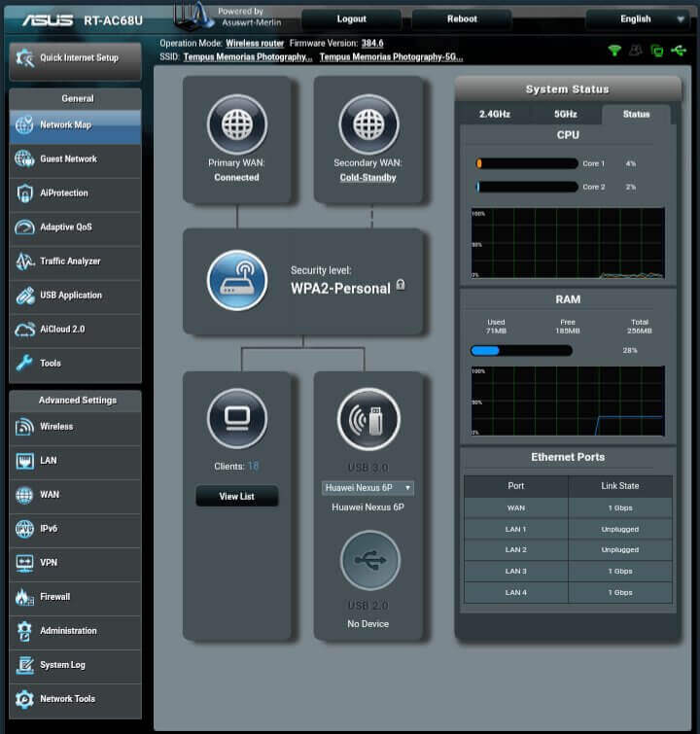Click the Secondary WAN globe icon
The height and width of the screenshot is (734, 700).
coord(368,124)
